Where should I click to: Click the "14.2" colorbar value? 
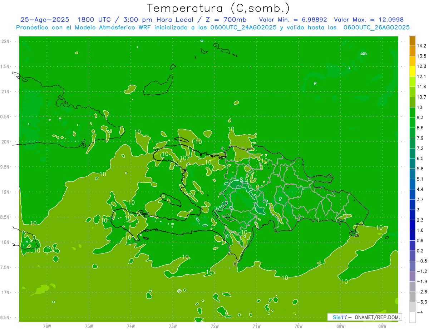pos(421,46)
